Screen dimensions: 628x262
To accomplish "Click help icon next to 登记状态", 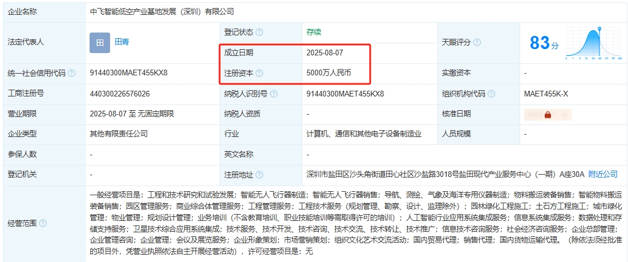I will click(x=259, y=33).
